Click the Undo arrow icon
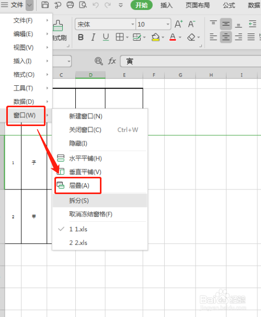 point(95,5)
